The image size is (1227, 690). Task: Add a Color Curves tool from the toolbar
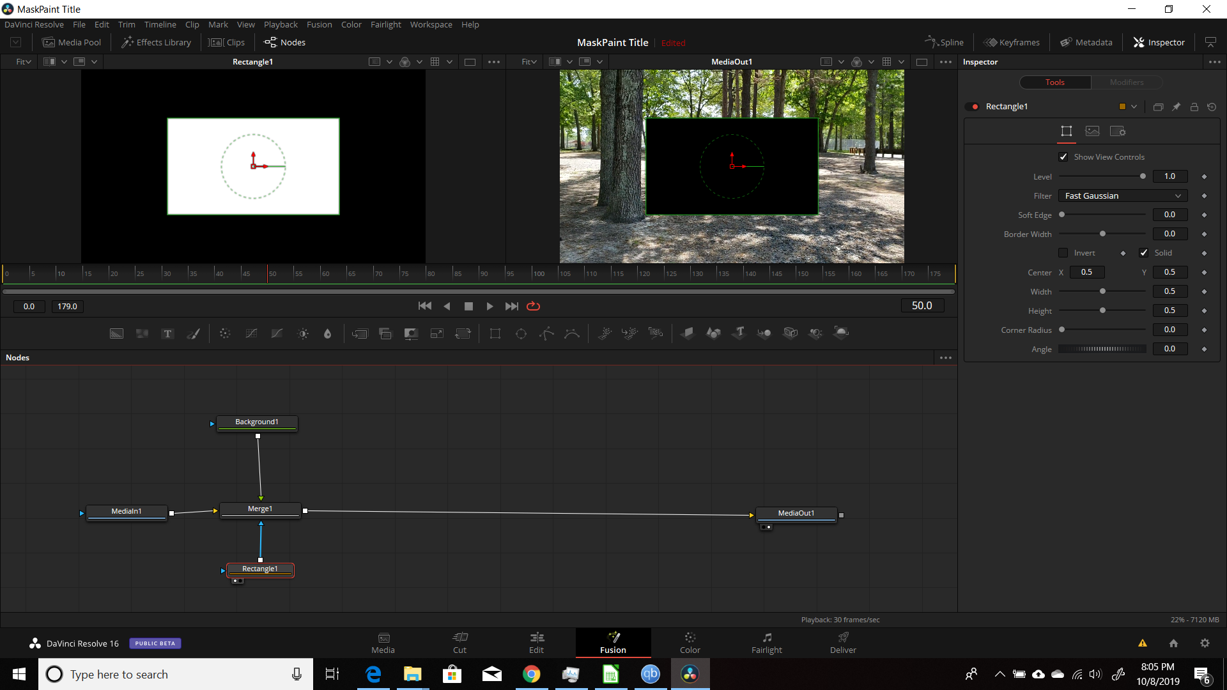[251, 333]
